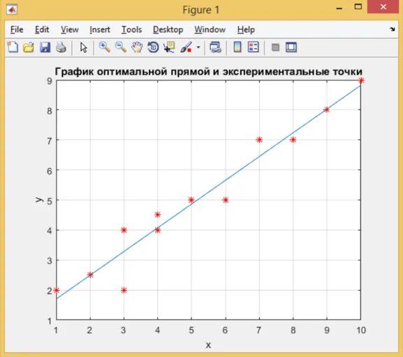Screen dimensions: 403x357
Task: Select the Data Cursor tool
Action: pos(169,47)
